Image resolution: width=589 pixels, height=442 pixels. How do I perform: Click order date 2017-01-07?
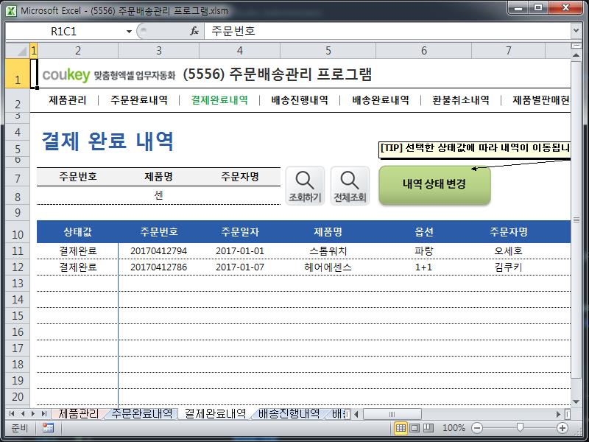240,267
